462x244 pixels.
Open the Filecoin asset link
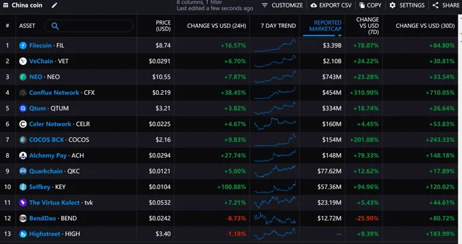[x=40, y=45]
